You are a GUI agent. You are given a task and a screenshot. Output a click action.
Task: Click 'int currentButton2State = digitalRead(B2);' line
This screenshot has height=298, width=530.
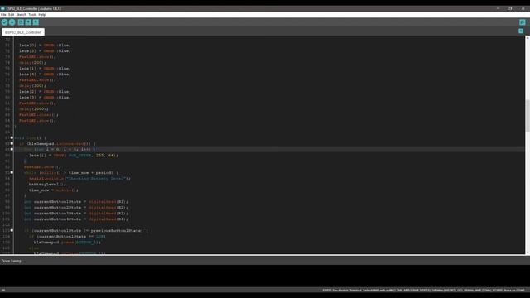76,208
